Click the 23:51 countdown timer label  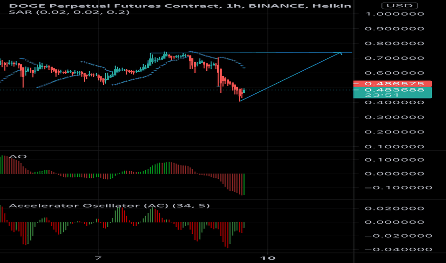point(382,95)
